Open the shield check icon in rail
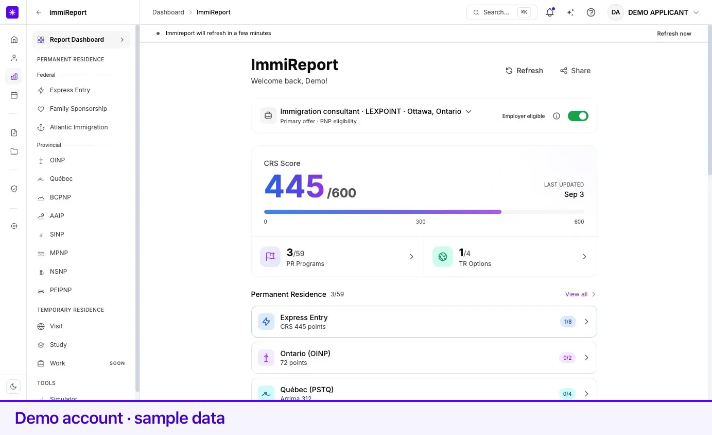The height and width of the screenshot is (435, 712). click(x=14, y=189)
